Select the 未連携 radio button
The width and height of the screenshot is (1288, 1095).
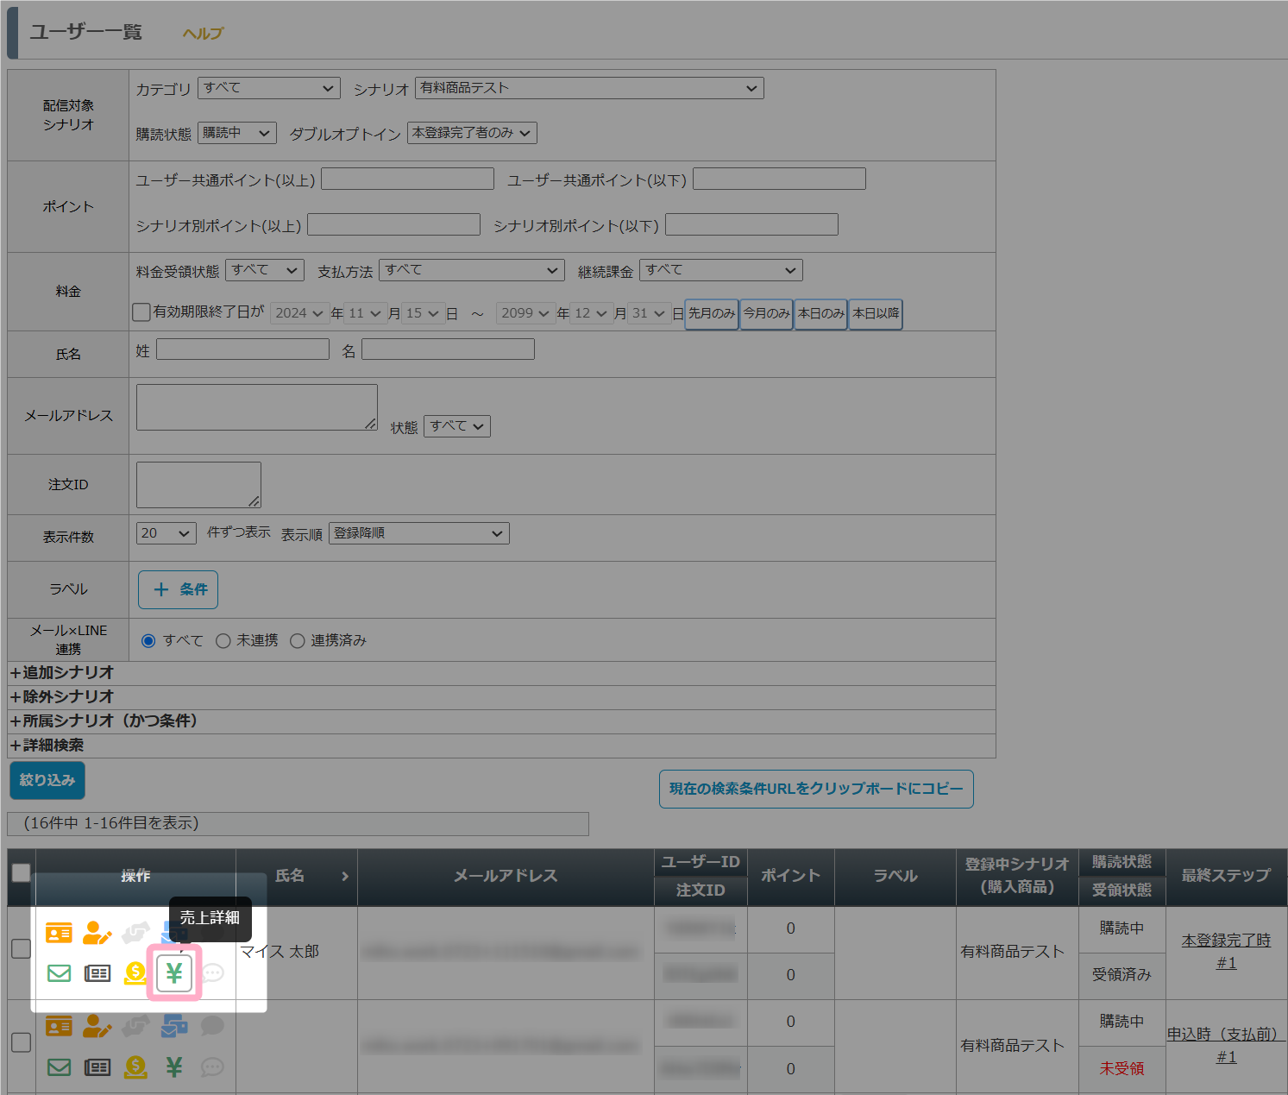[x=223, y=640]
